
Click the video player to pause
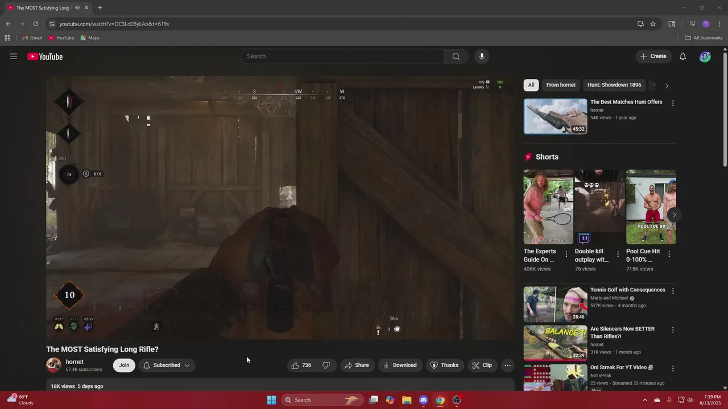(x=280, y=207)
